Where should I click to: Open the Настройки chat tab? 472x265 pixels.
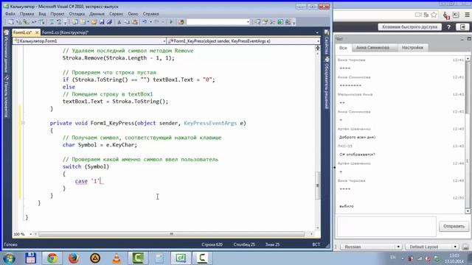tap(412, 48)
